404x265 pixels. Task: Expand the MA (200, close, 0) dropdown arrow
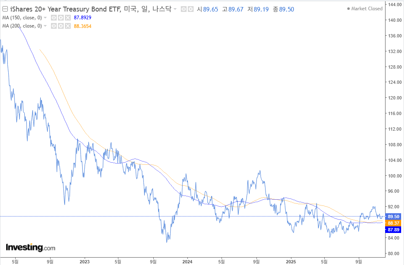coord(45,26)
